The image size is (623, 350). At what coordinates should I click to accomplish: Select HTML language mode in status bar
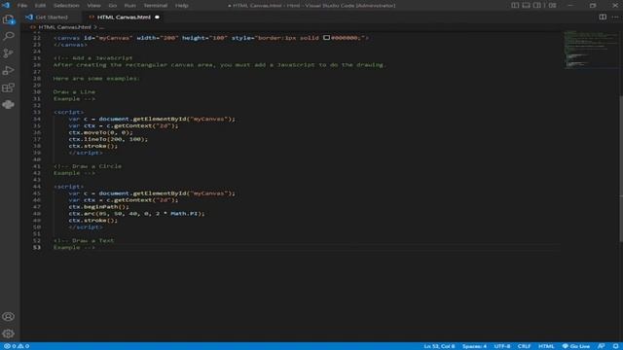point(546,346)
